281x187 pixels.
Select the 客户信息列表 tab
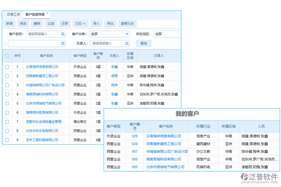pos(34,14)
